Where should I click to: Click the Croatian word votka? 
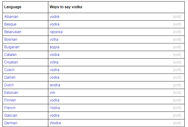[54, 62]
